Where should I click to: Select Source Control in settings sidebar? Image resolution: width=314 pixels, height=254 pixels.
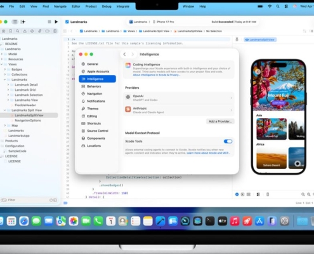[x=97, y=131]
